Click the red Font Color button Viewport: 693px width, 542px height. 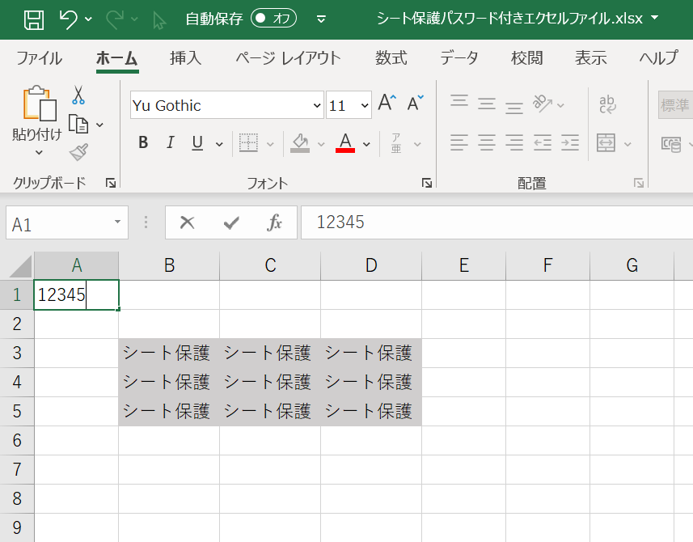[345, 143]
